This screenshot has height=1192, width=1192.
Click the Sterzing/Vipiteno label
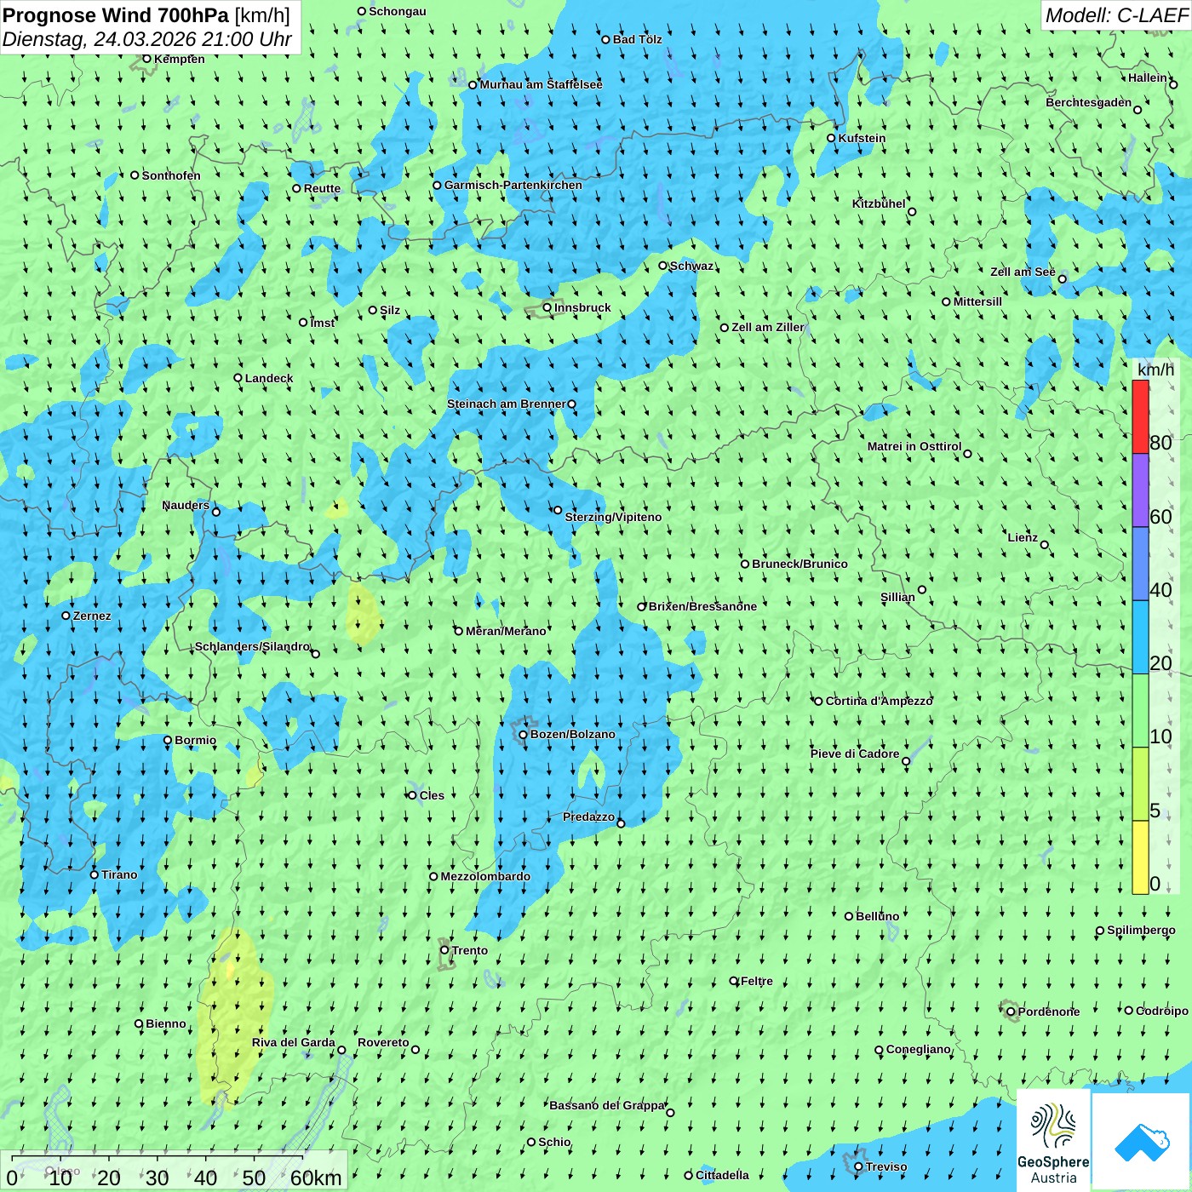(613, 517)
